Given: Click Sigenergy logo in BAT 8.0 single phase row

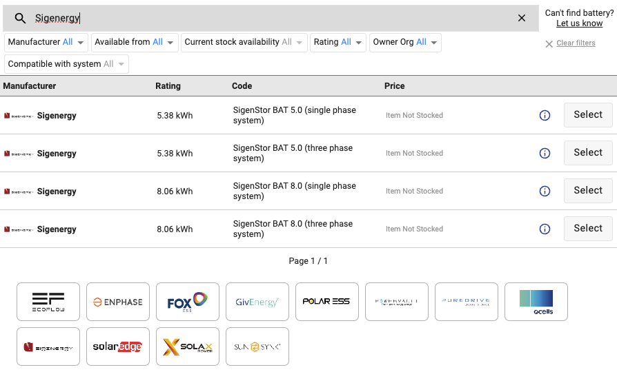Looking at the screenshot, I should [19, 192].
